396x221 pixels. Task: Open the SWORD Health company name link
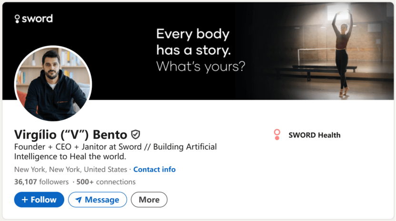(314, 135)
